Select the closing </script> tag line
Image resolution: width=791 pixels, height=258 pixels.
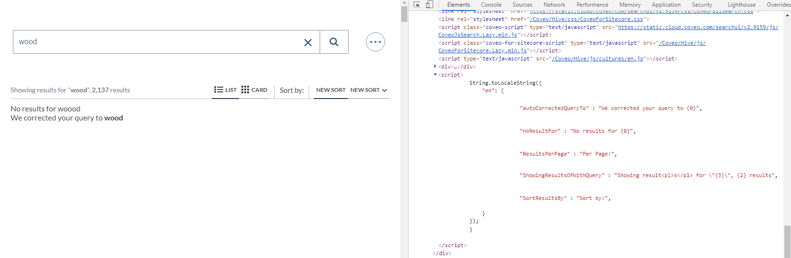[452, 246]
